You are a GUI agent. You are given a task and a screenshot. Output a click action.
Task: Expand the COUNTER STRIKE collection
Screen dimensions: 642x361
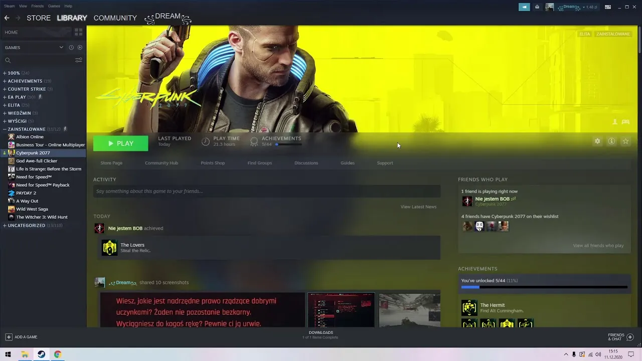(5, 89)
